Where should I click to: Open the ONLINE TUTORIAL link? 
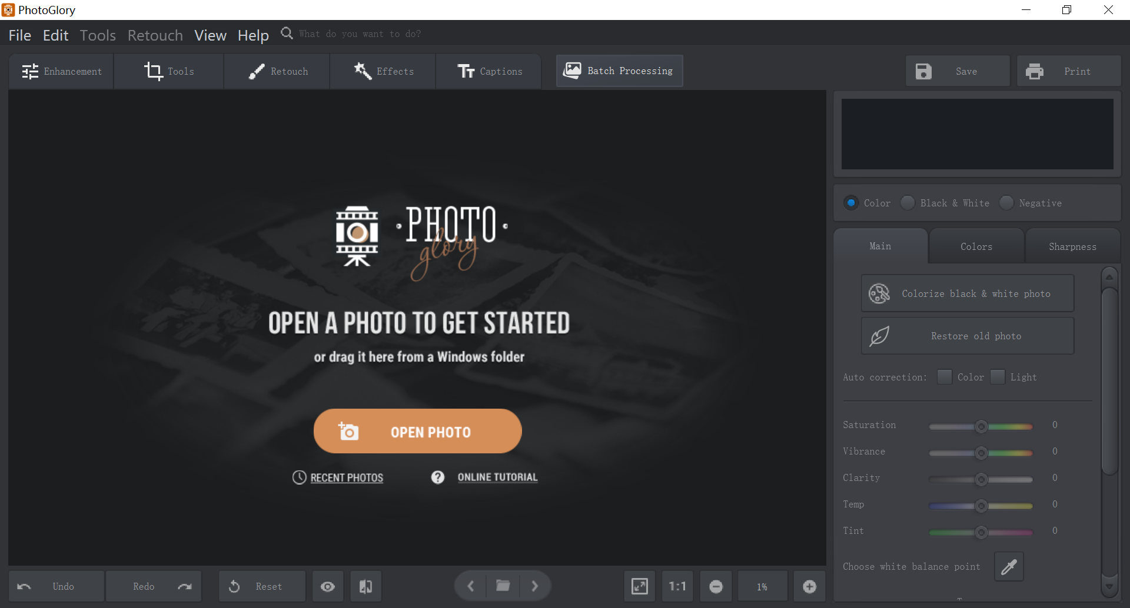tap(497, 477)
